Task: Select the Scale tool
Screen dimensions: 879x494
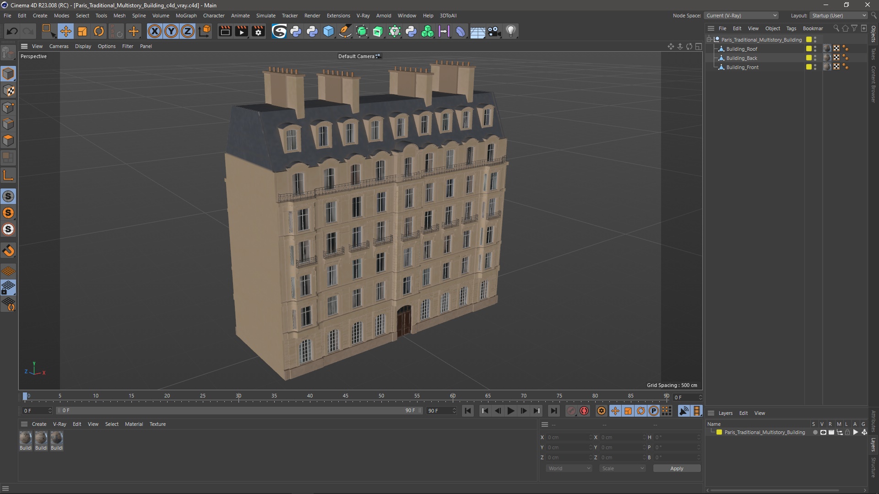Action: 82,31
